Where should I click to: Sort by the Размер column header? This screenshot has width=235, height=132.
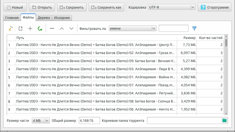[x=187, y=38]
